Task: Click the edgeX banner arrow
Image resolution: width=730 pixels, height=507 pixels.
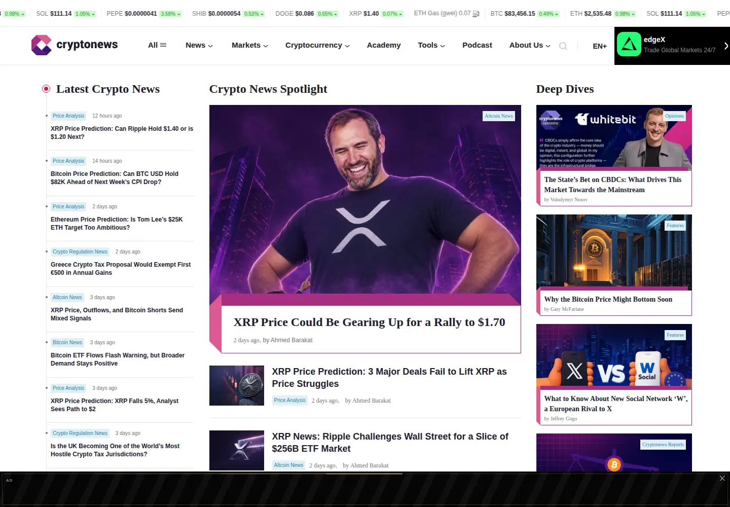Action: click(726, 46)
